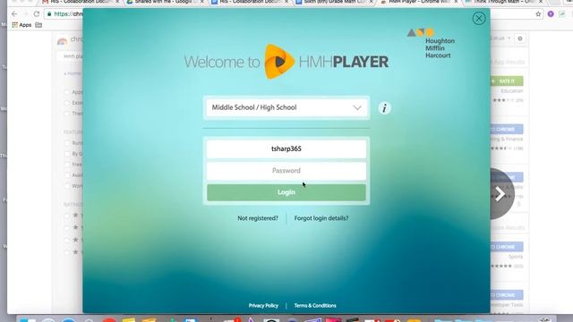Click the info icon beside the school dropdown
Screen dimensions: 573x322
point(384,108)
